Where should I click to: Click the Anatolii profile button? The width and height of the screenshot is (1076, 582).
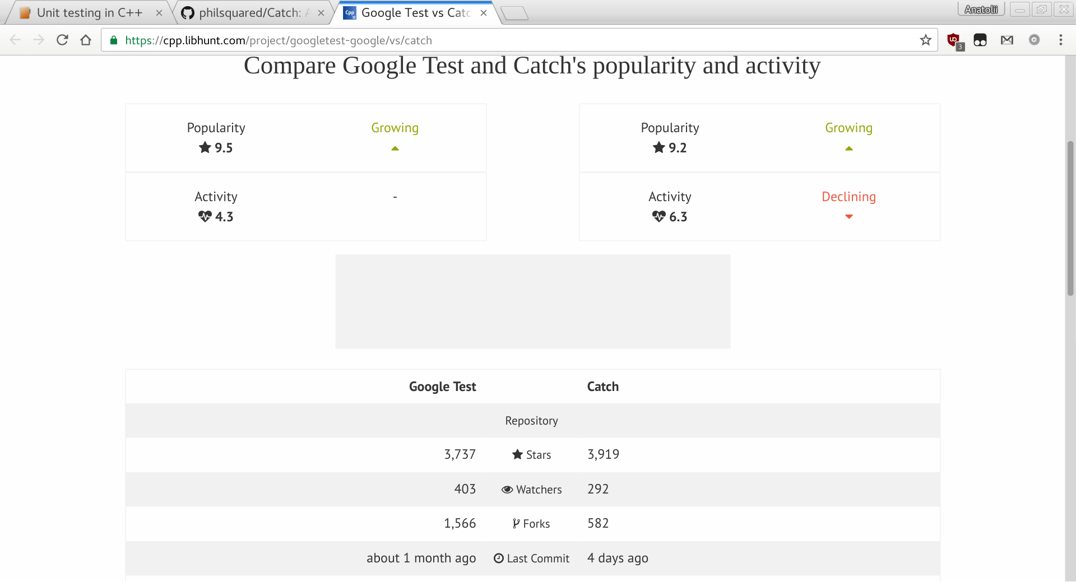coord(981,9)
